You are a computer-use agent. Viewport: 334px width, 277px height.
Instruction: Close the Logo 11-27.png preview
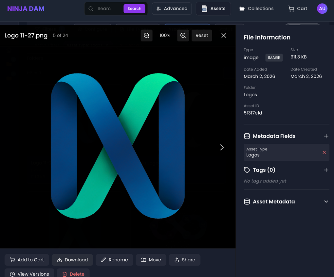point(224,35)
